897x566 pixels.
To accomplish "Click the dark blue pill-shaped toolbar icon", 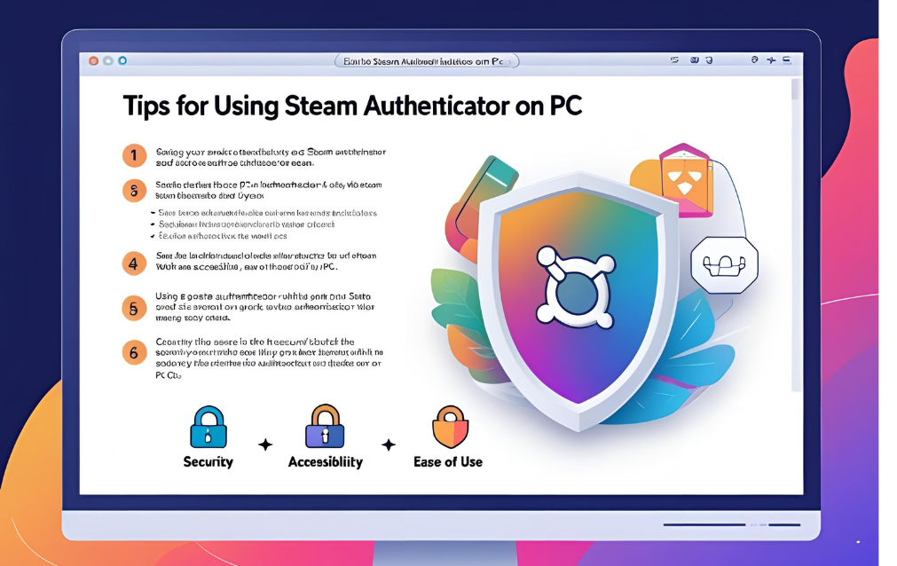I will [x=695, y=60].
